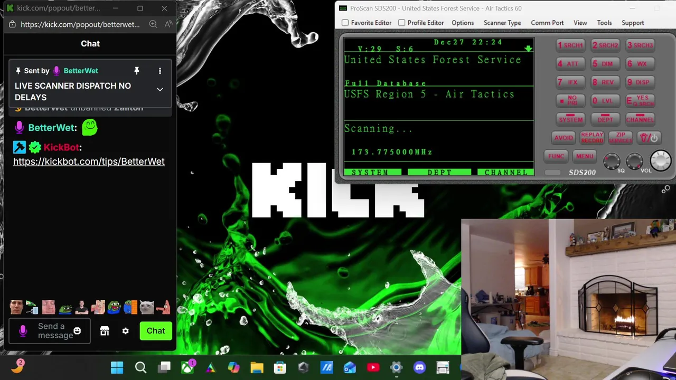This screenshot has height=380, width=676.
Task: Open the Options menu in ProScan
Action: tap(463, 23)
